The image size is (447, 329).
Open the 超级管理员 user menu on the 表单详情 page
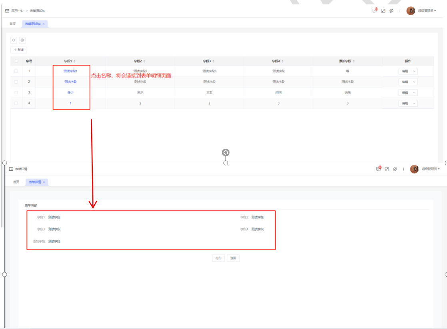431,169
